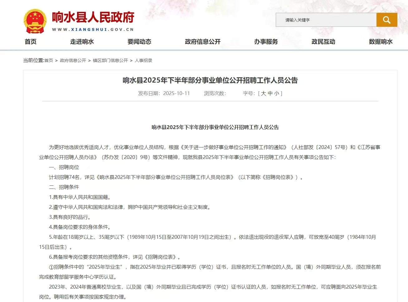Select 走进响水 in the navigation bar
The height and width of the screenshot is (302, 408).
click(x=82, y=41)
